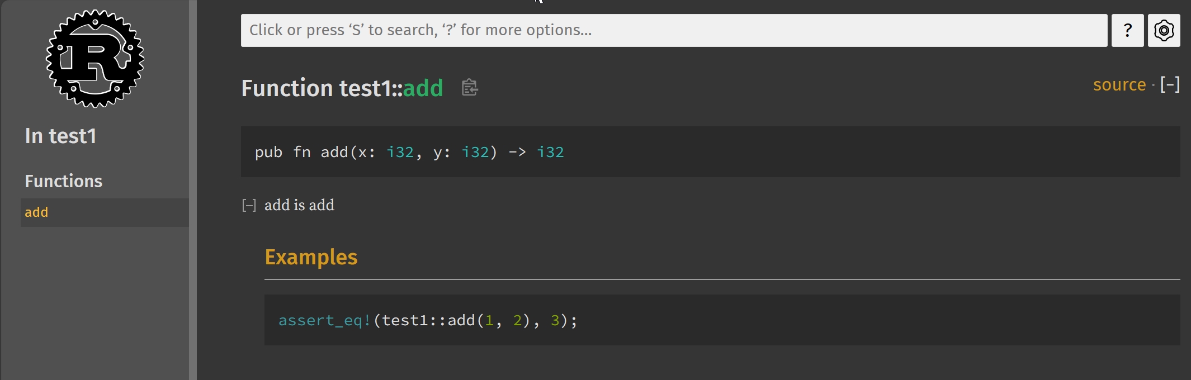Open the source link for add
This screenshot has width=1191, height=380.
[1119, 84]
